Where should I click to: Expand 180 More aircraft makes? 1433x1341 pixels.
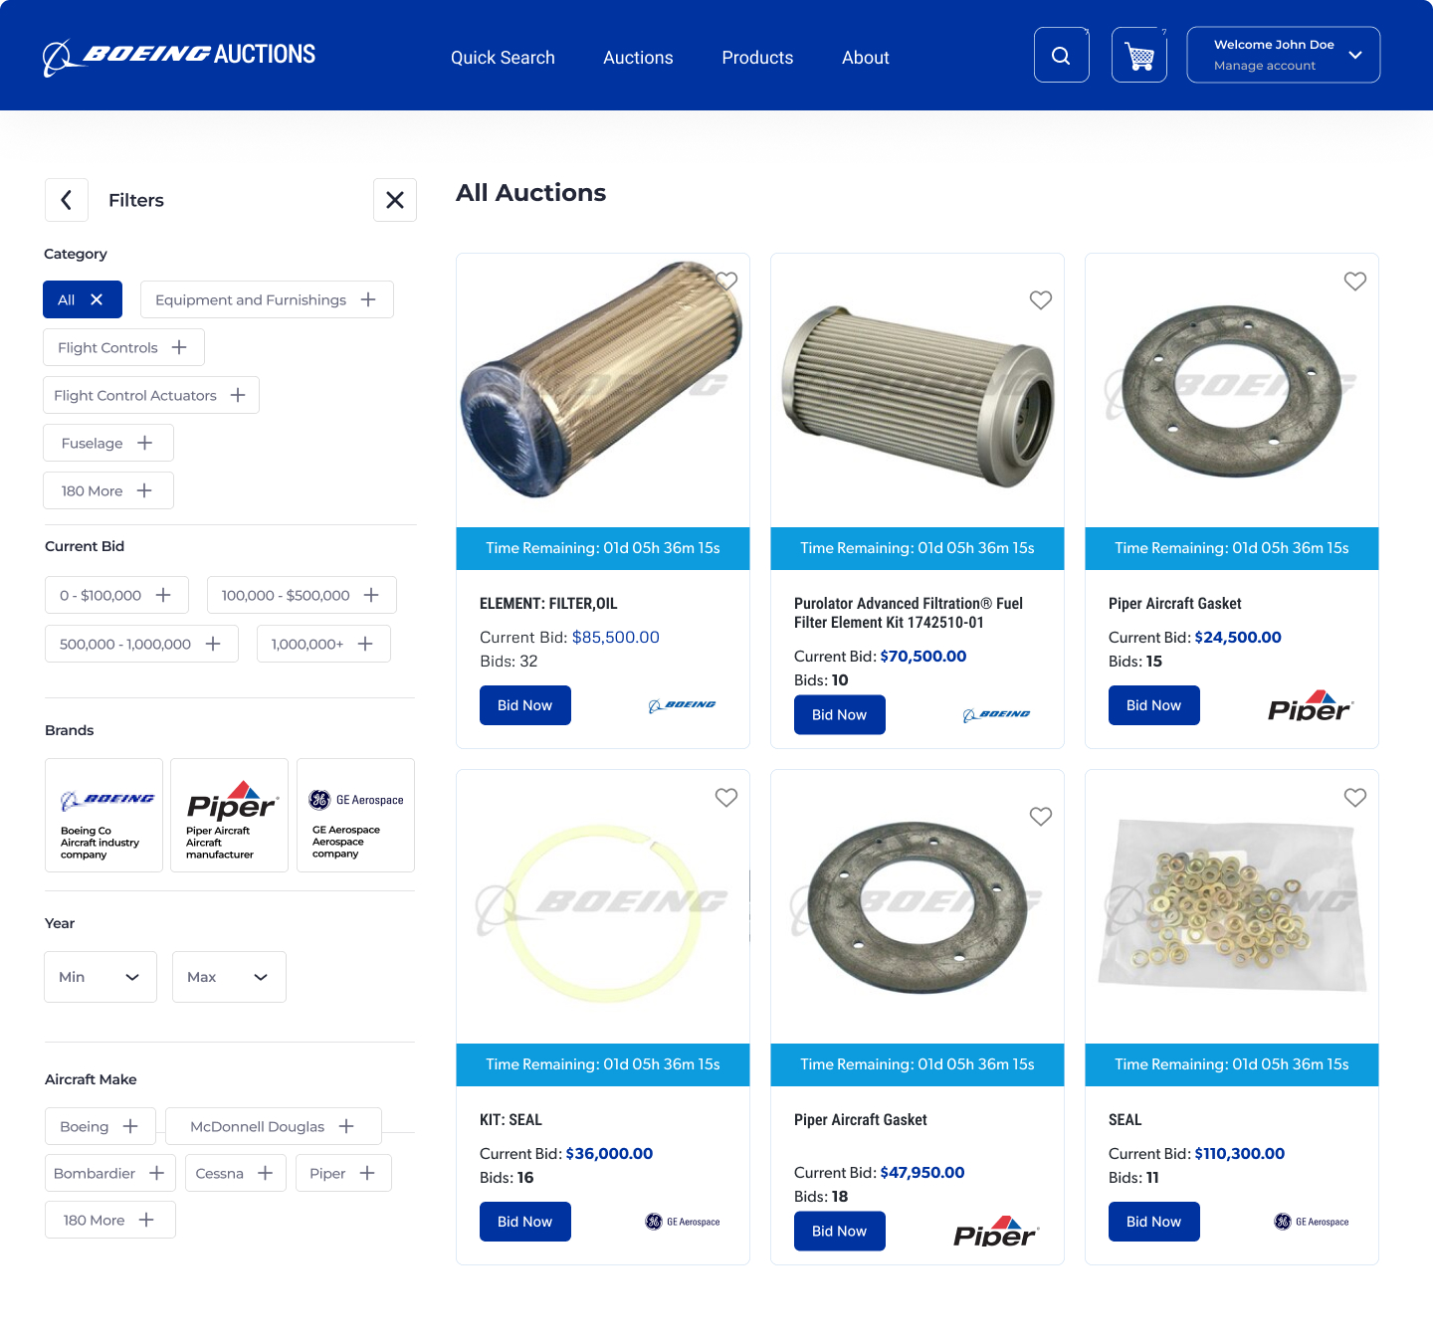[110, 1220]
